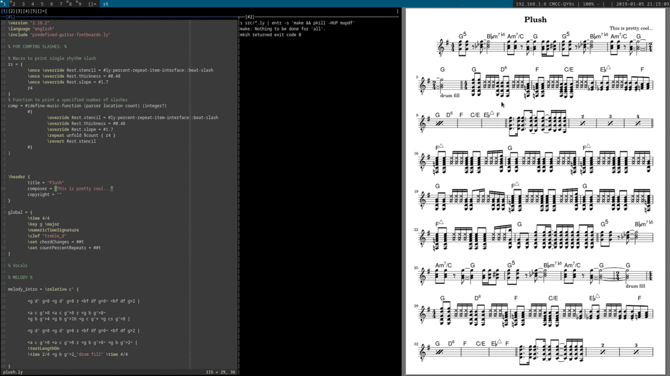Click the define-music-function comp line
Viewport: 670px width, 376px height.
87,106
